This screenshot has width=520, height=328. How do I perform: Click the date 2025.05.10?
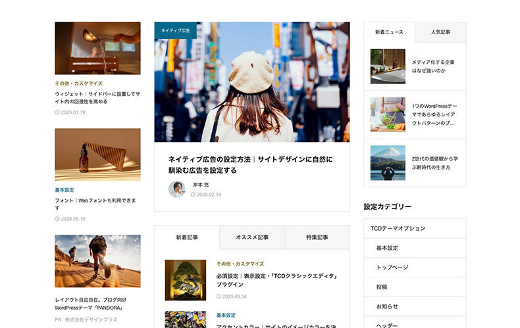(x=73, y=219)
